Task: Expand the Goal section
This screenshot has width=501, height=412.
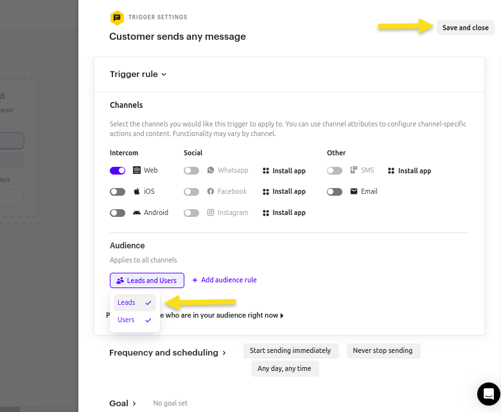Action: (123, 404)
